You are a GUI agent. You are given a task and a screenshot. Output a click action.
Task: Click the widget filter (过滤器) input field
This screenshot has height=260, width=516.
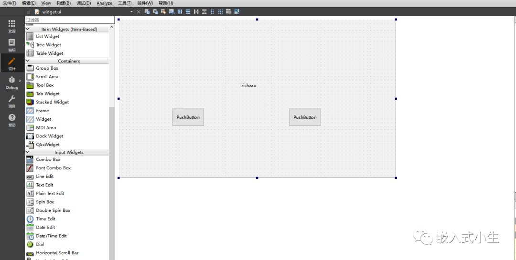[70, 20]
